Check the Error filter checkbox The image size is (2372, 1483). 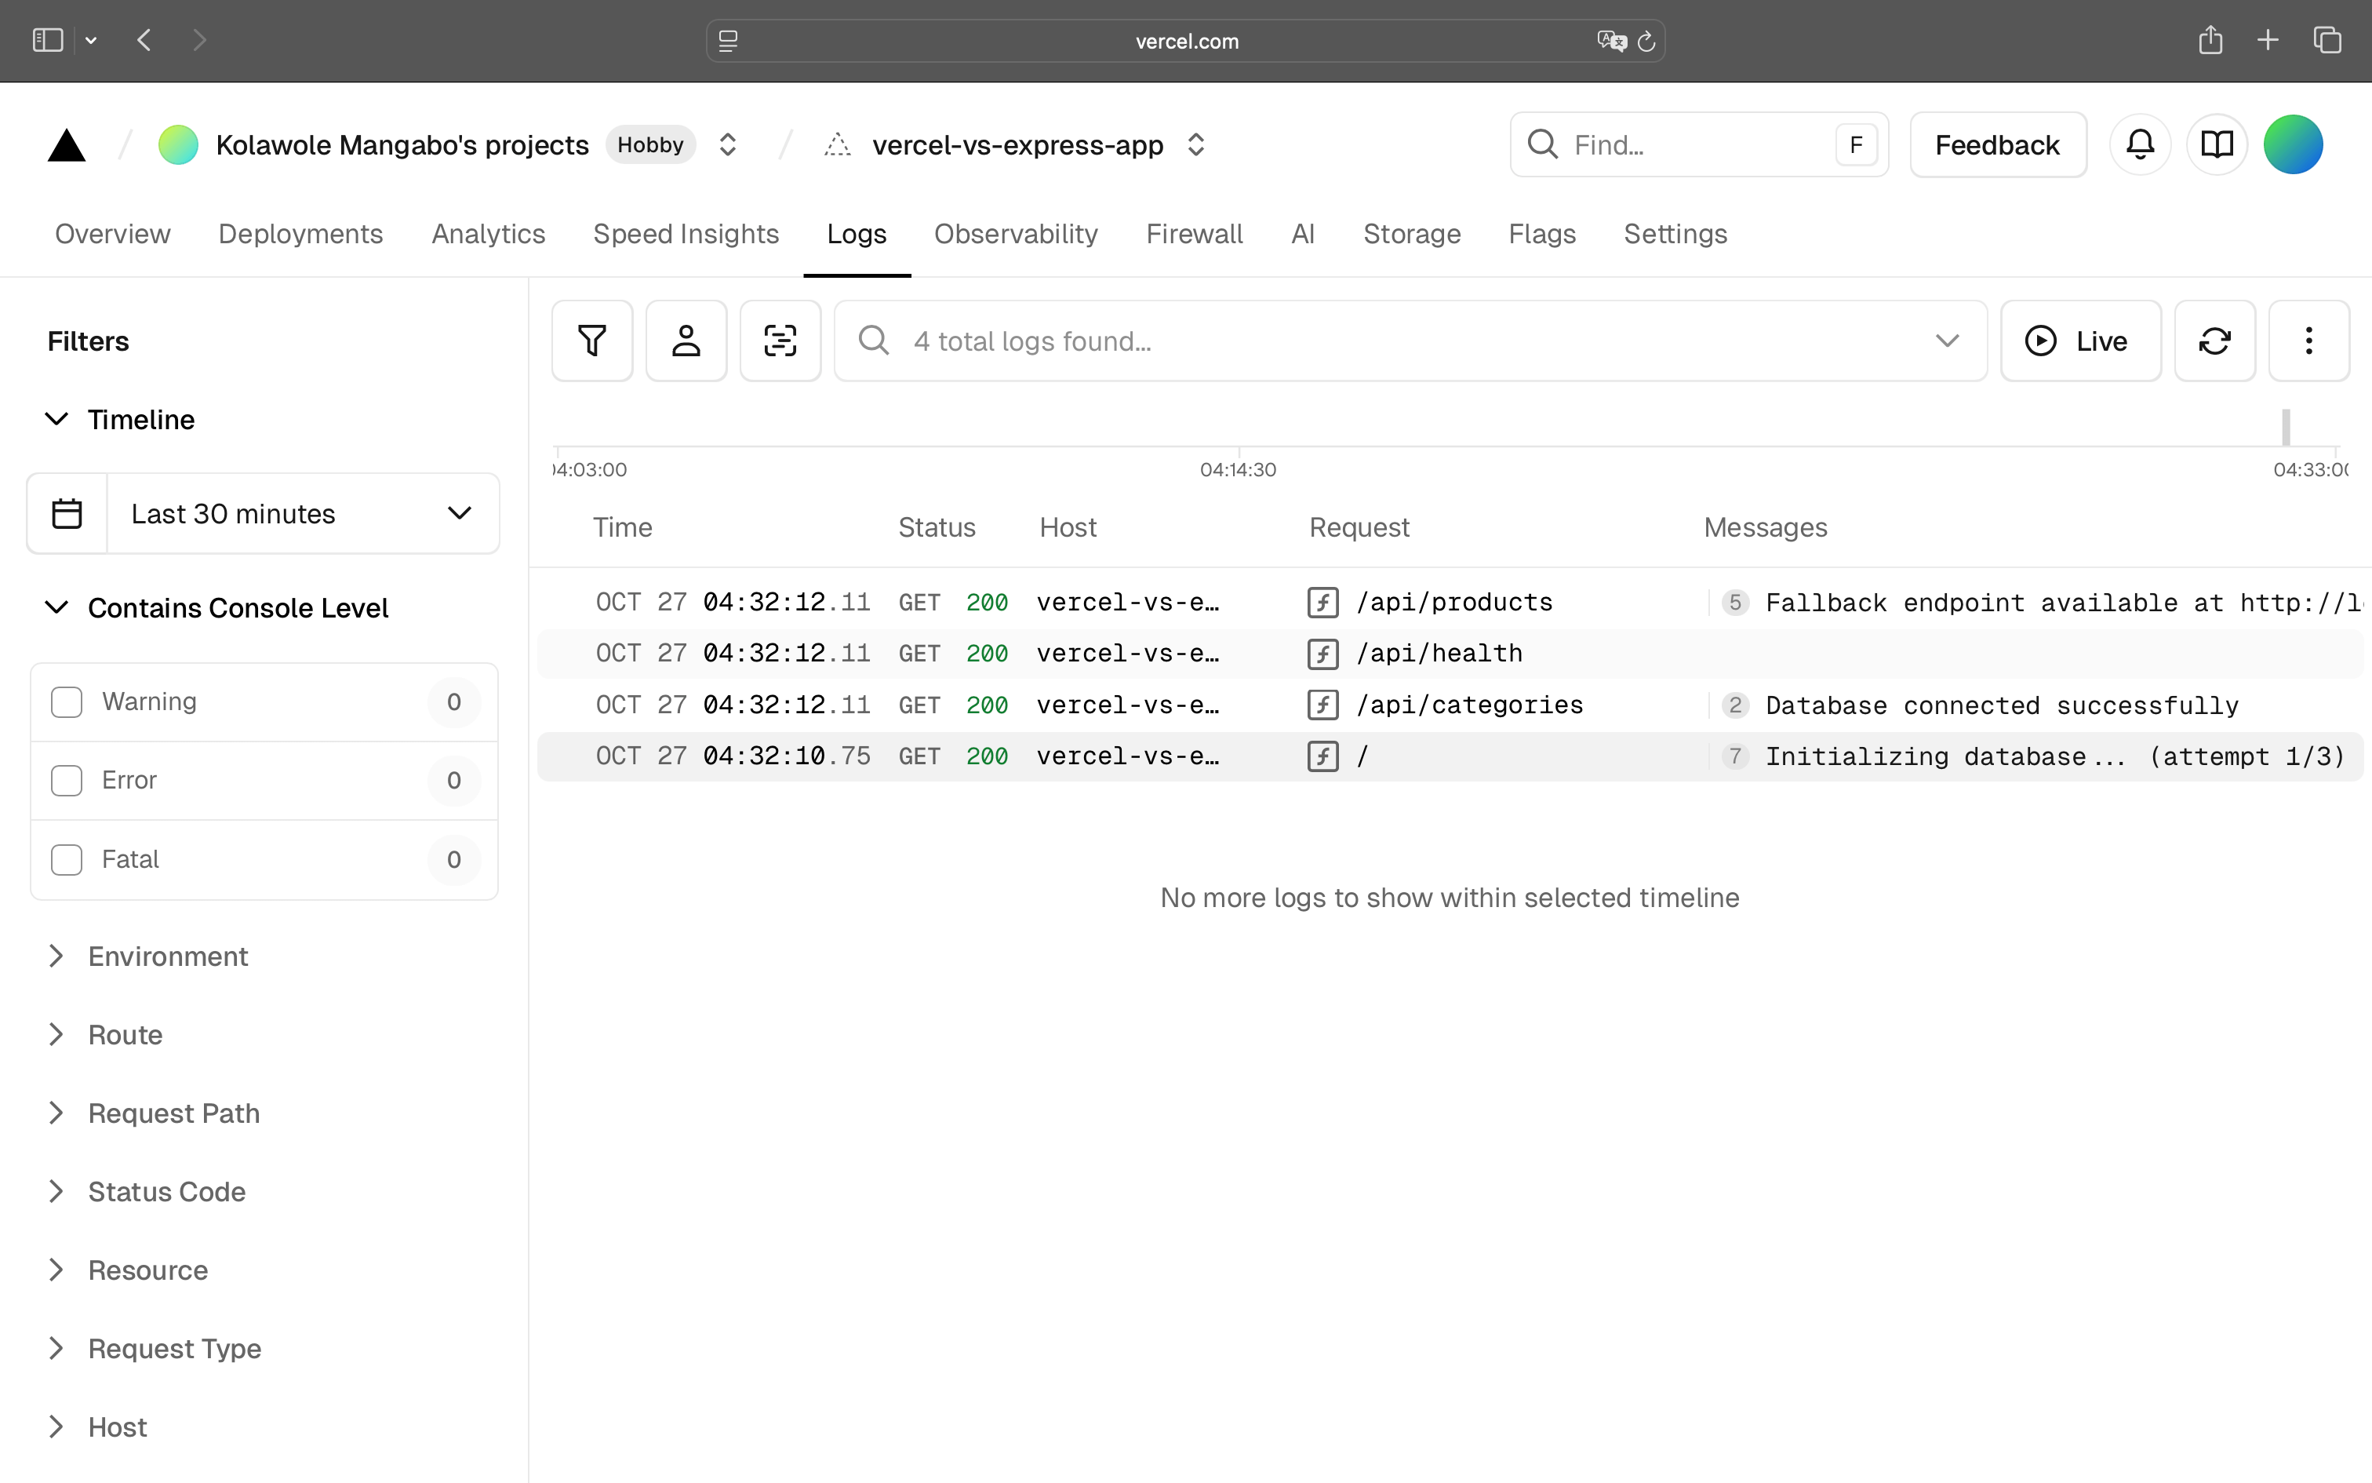click(x=67, y=780)
